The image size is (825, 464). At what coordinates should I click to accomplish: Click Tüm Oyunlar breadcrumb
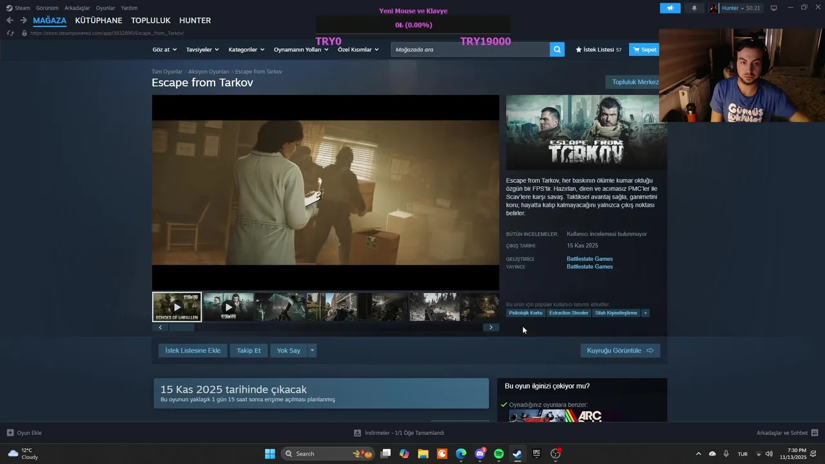167,72
